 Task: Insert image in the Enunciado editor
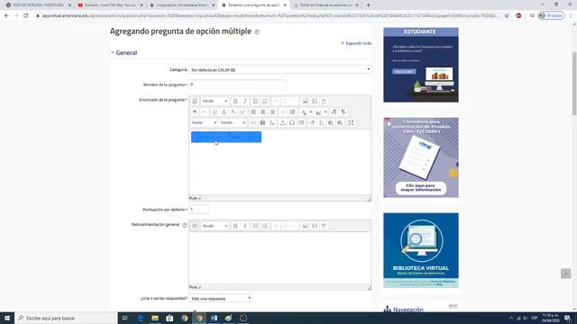[x=305, y=101]
